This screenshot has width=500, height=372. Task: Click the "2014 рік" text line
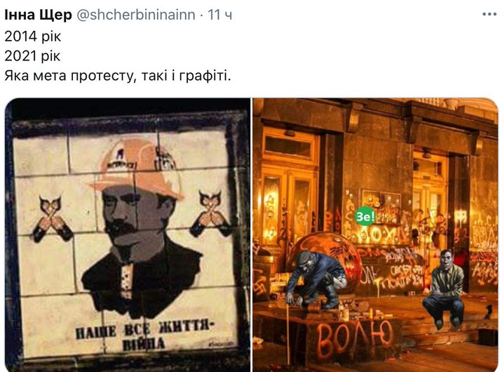(x=32, y=36)
